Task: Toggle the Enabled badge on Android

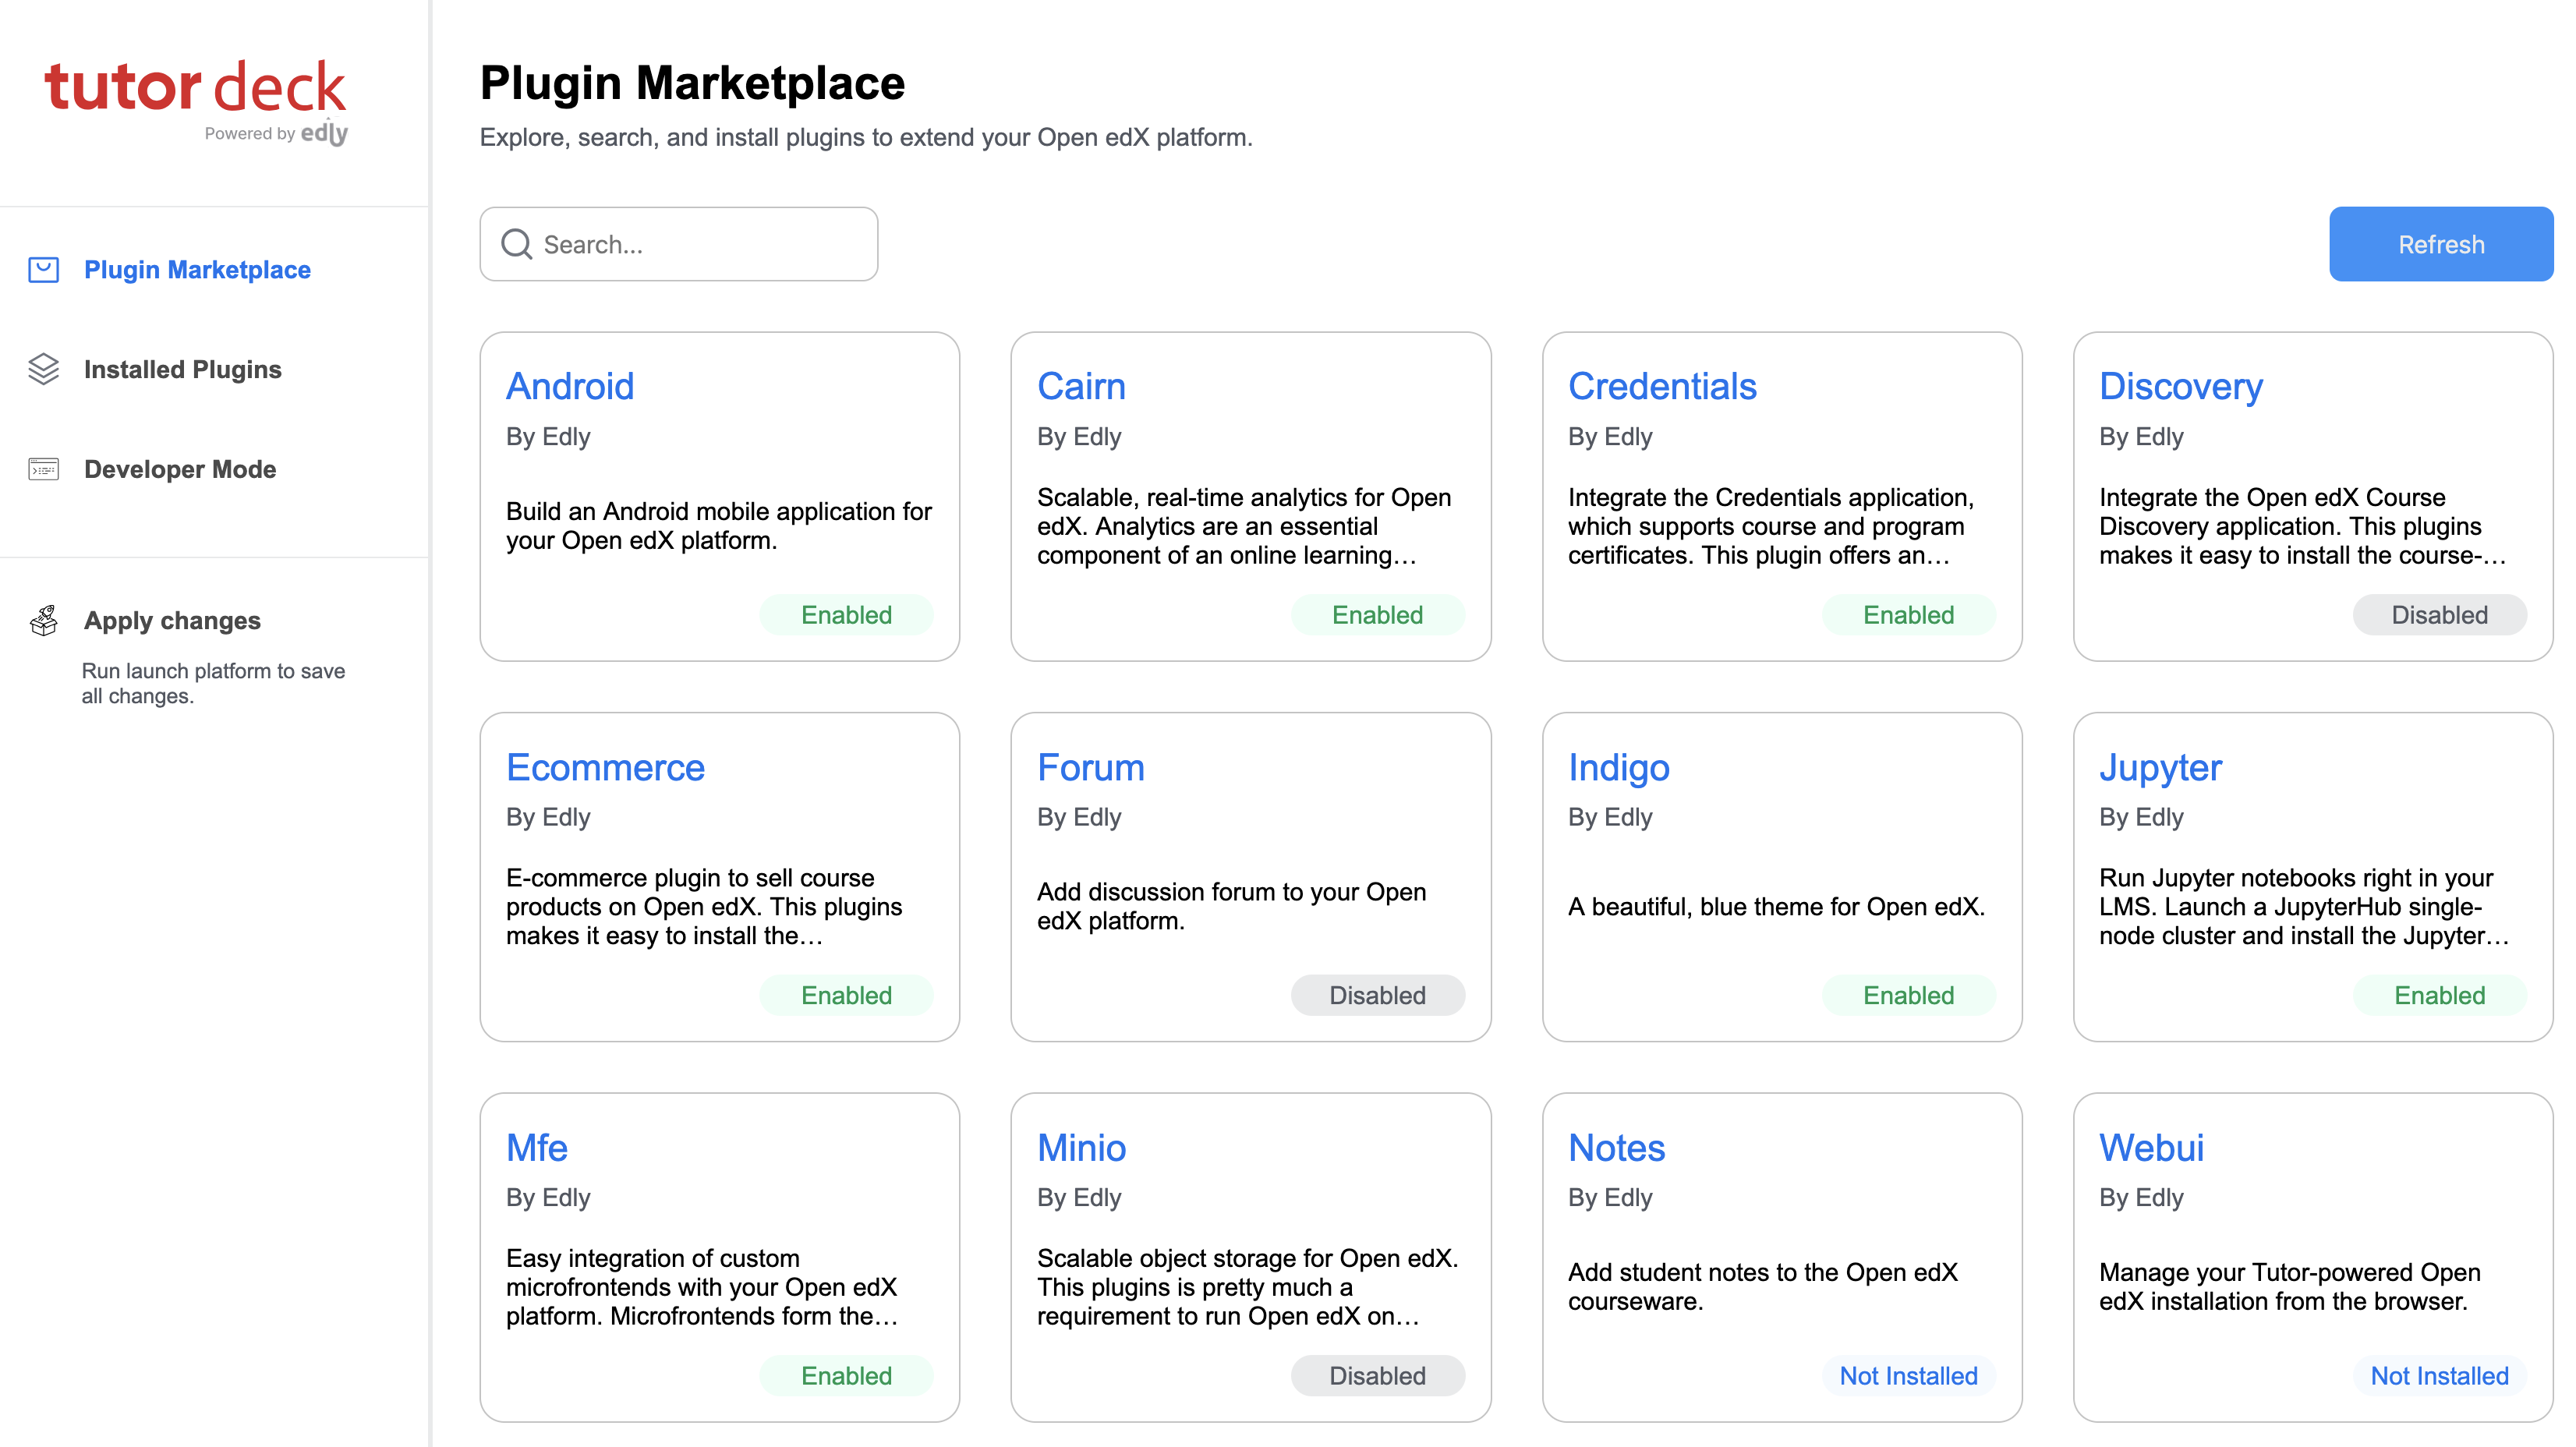Action: pos(846,615)
